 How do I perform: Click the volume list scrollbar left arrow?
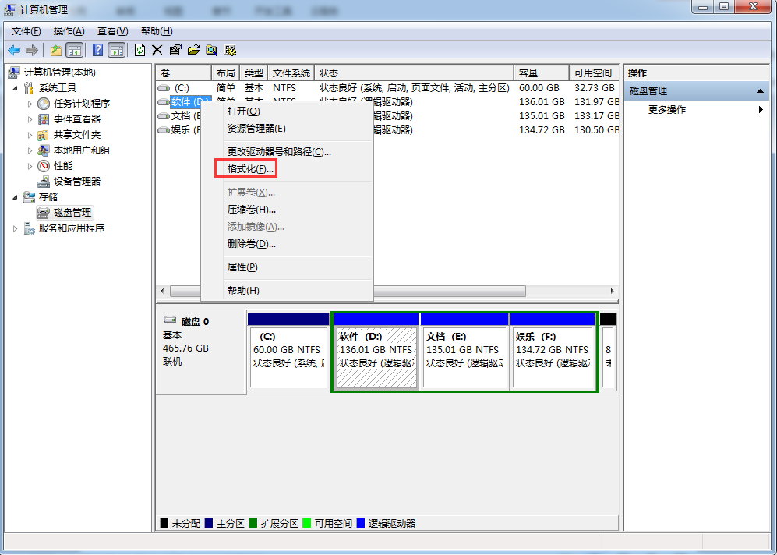tap(163, 292)
